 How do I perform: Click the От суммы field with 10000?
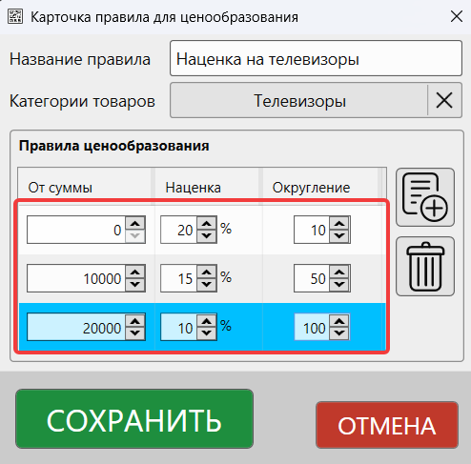pos(76,278)
